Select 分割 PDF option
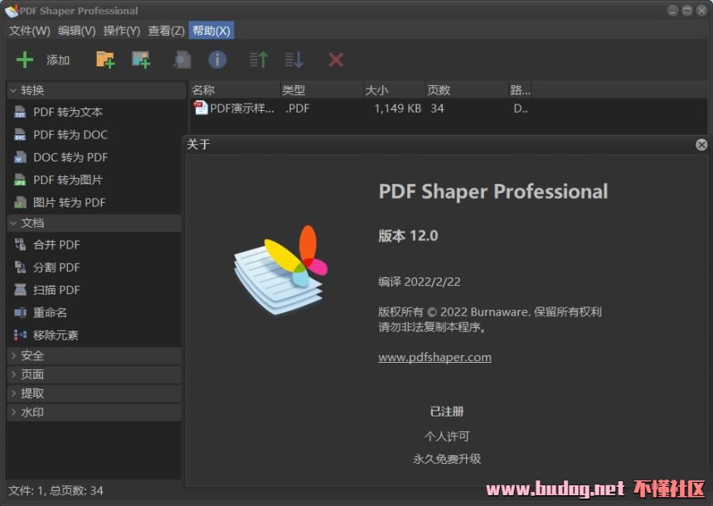Screen dimensions: 713x506 point(56,267)
